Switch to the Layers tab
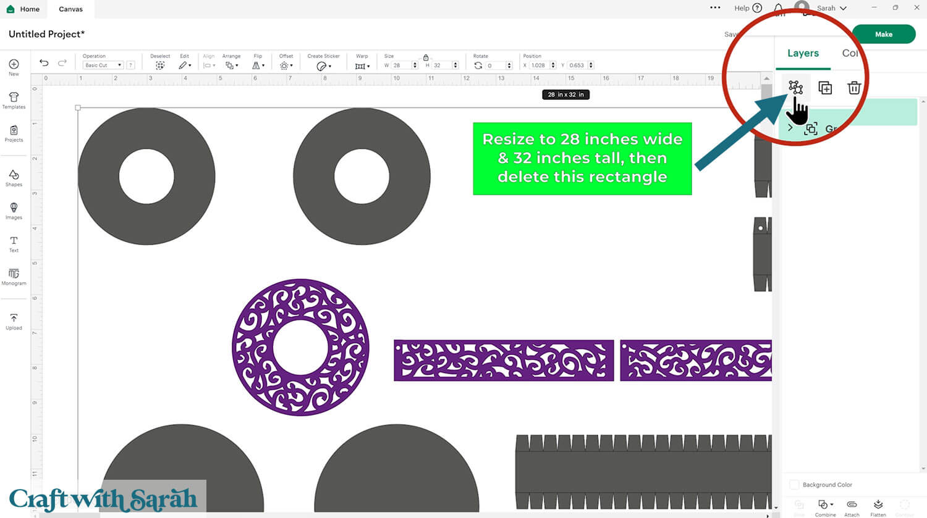The height and width of the screenshot is (518, 927). tap(803, 54)
